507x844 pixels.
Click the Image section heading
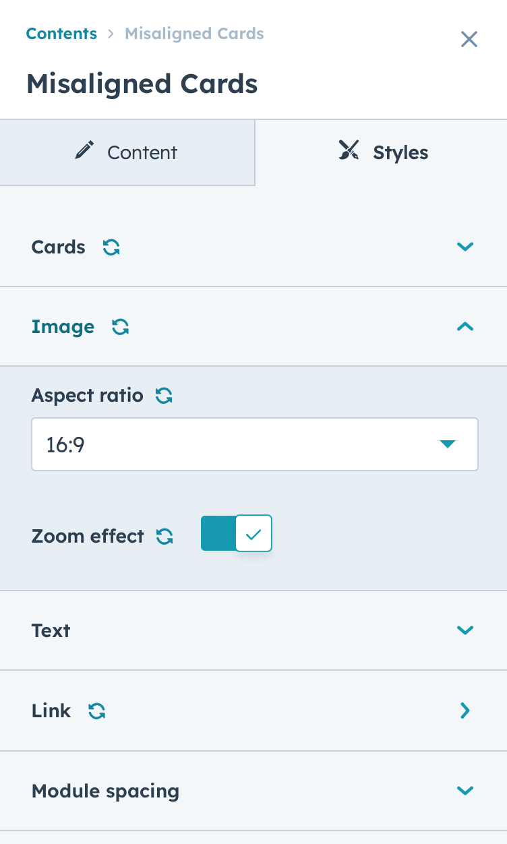63,327
